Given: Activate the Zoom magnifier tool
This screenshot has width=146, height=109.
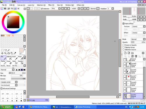Looking at the screenshot, I should coord(6,53).
